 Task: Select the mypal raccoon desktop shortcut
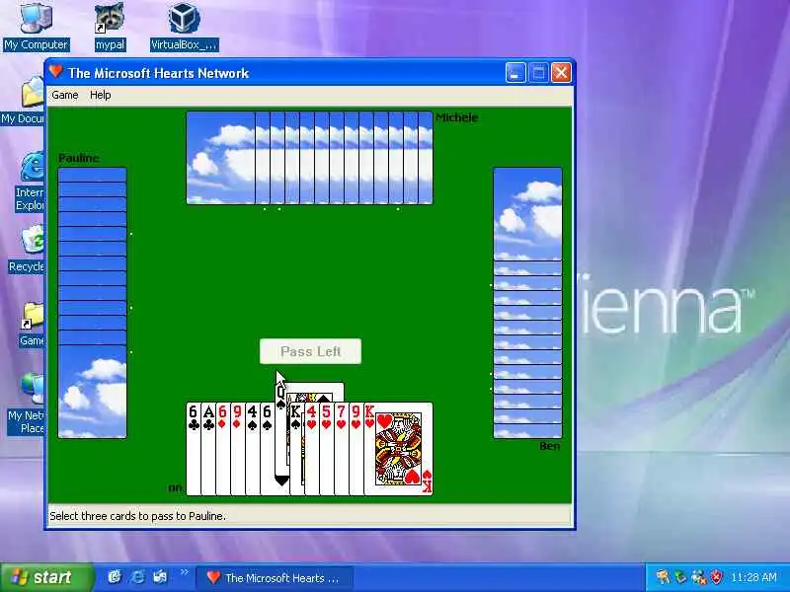click(110, 27)
